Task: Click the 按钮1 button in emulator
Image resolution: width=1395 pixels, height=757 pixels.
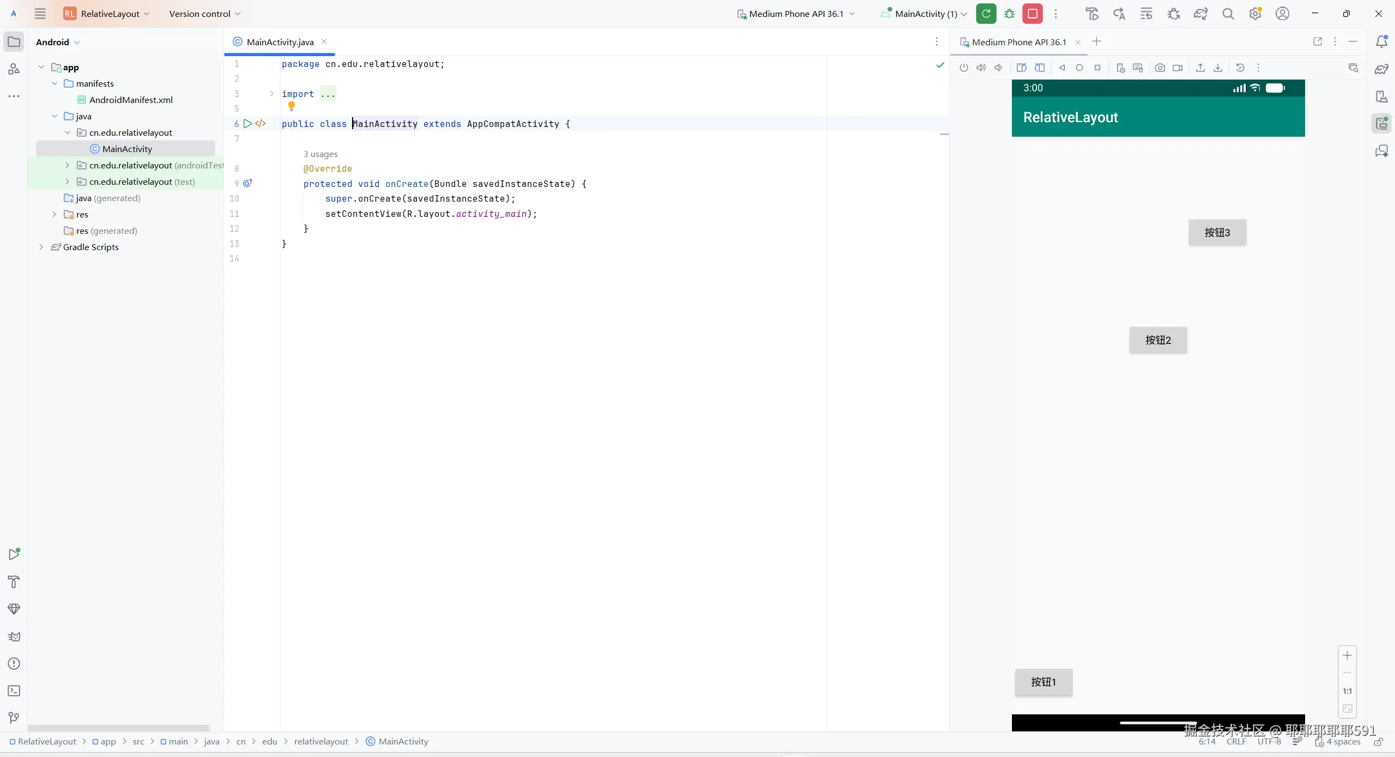Action: (1044, 682)
